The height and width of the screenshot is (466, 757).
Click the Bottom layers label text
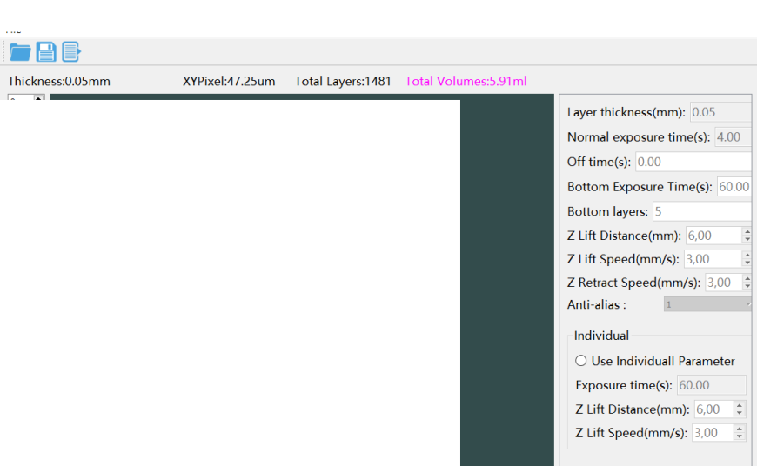[607, 212]
